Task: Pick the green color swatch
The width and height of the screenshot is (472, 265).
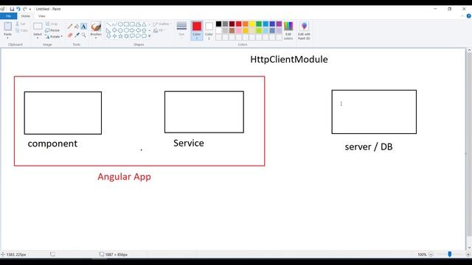Action: click(259, 24)
